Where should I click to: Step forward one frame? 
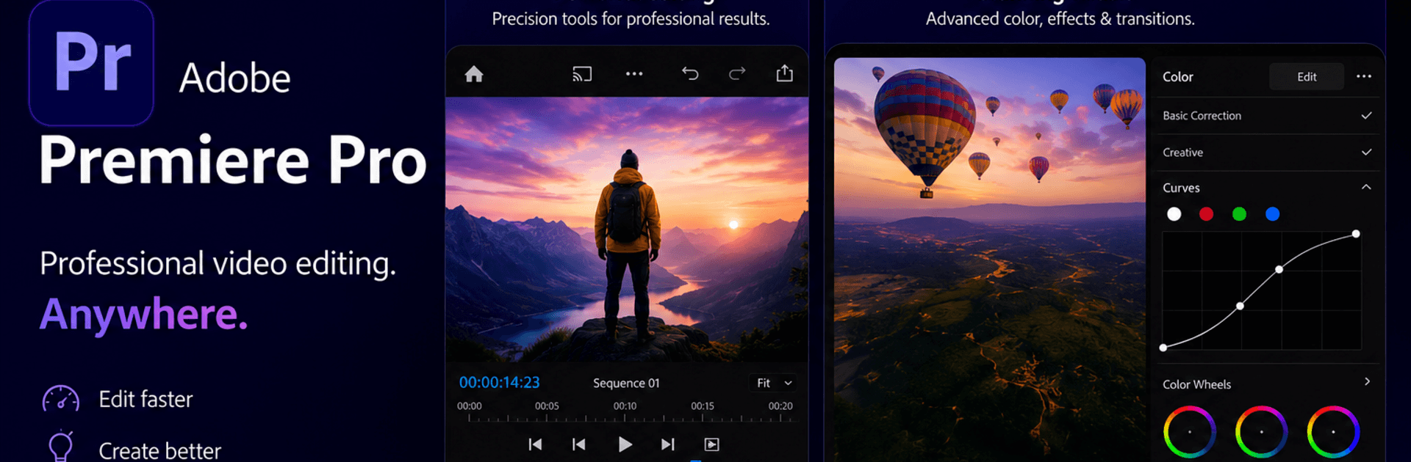[667, 444]
